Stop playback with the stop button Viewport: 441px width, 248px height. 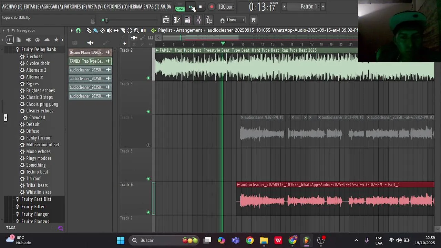point(200,7)
